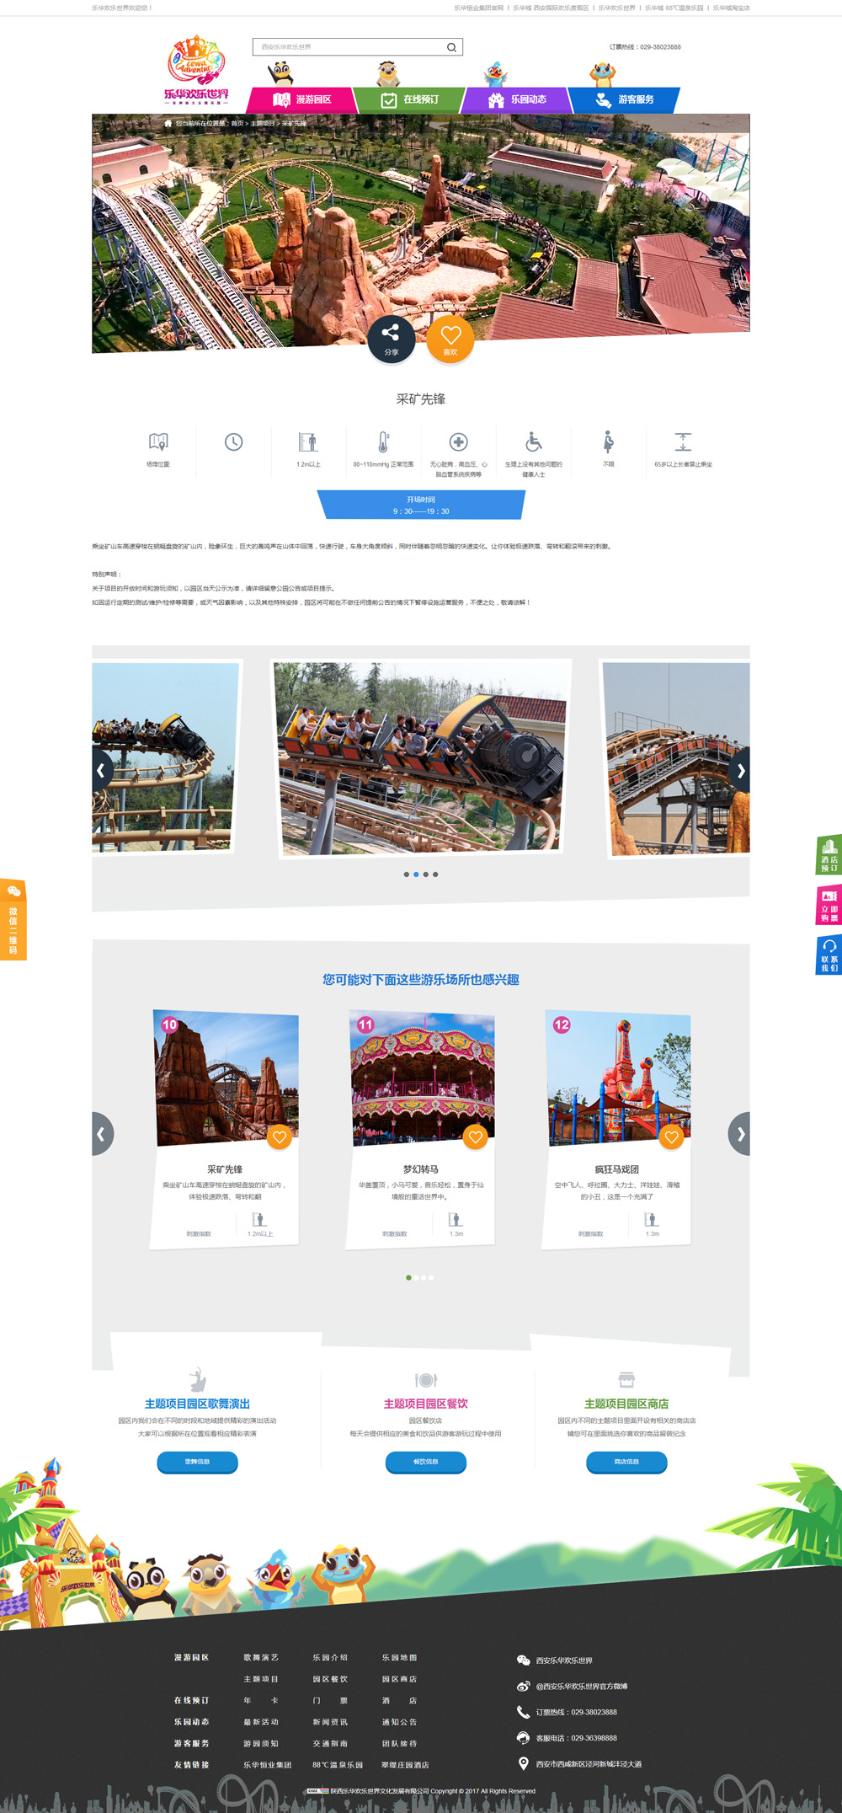The height and width of the screenshot is (1813, 842).
Task: Click the orange heart 喜欢 button
Action: tap(450, 340)
